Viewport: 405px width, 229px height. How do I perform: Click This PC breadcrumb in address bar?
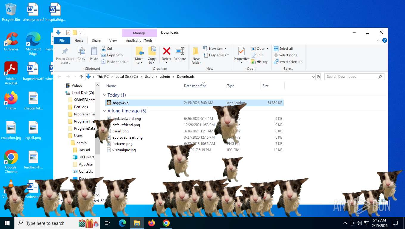[103, 77]
